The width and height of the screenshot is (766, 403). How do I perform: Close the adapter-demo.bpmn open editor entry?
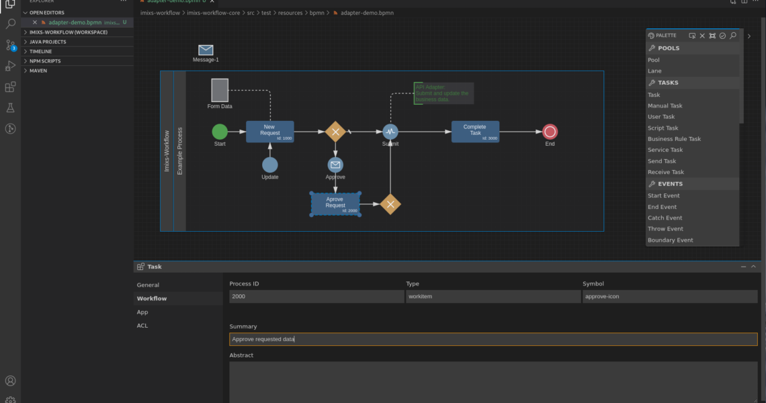35,22
